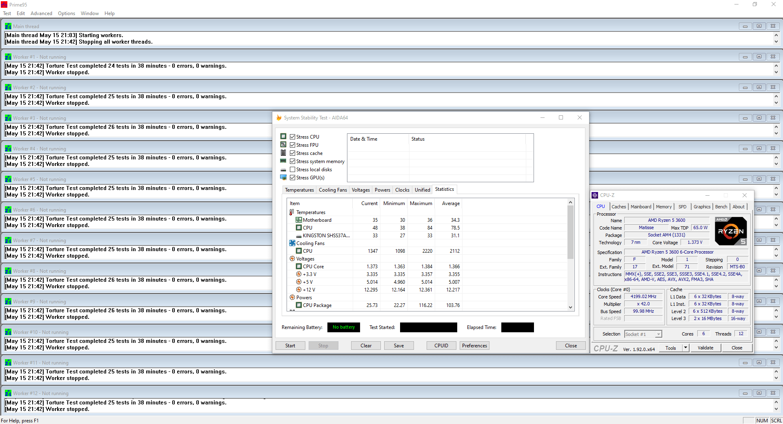Click the Worker #12 window icon
The height and width of the screenshot is (424, 783).
(8, 393)
